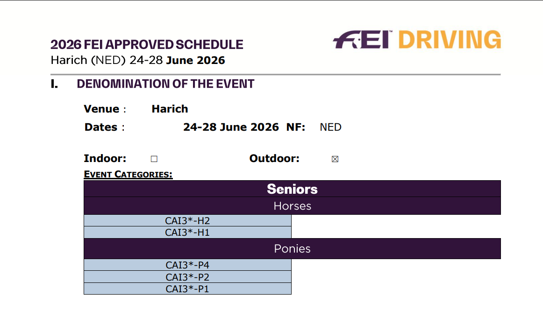Click the FEI Driving logo
The width and height of the screenshot is (543, 310).
(x=416, y=40)
